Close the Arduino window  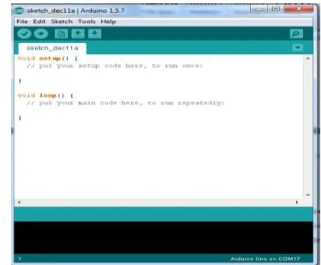point(299,9)
